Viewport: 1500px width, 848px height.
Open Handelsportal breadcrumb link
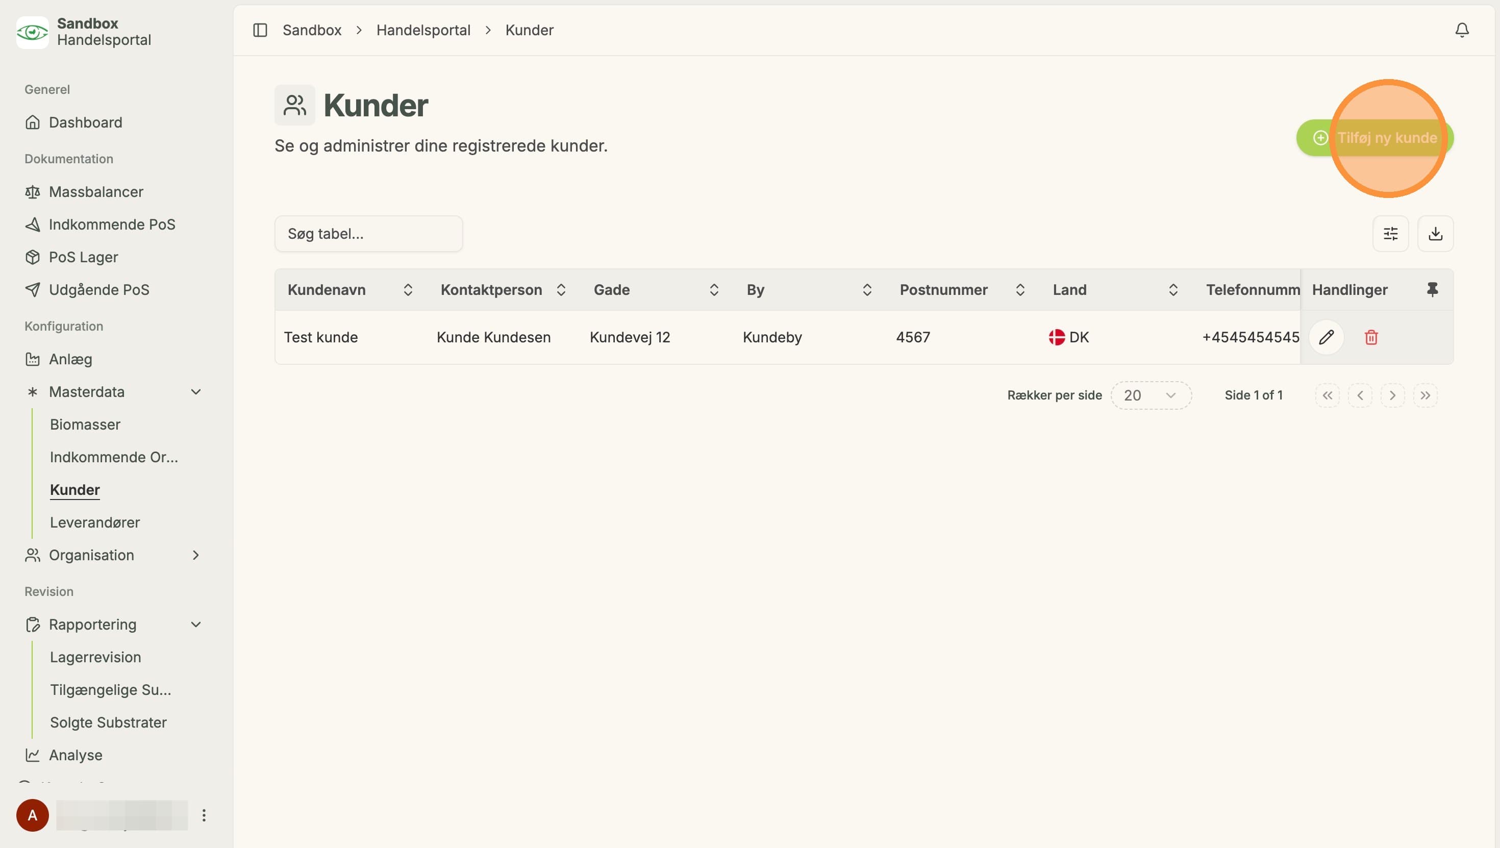pos(423,30)
